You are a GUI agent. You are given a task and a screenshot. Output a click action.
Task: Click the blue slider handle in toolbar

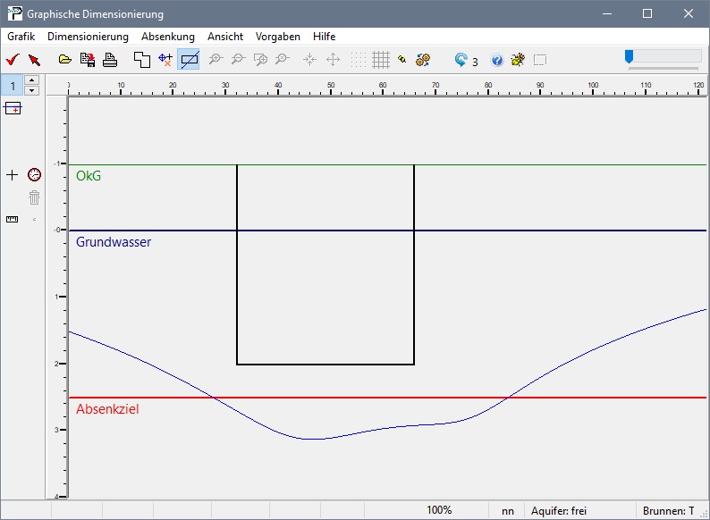coord(629,56)
